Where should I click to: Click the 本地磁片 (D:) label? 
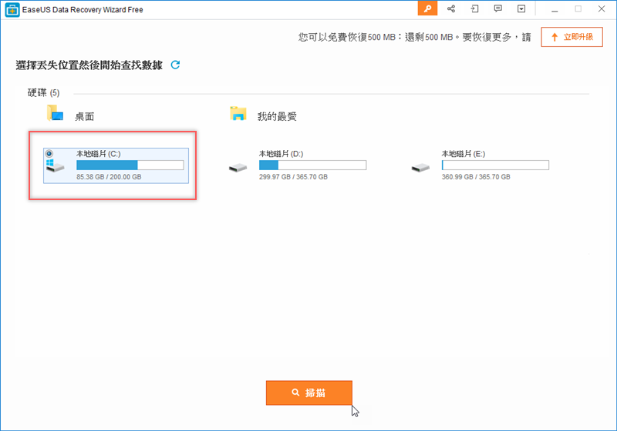(x=281, y=153)
